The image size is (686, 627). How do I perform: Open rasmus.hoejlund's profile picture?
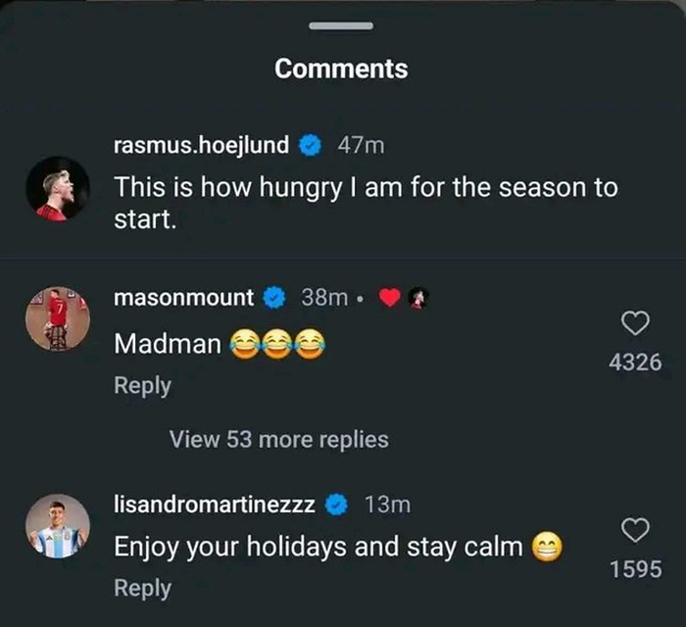pos(58,187)
